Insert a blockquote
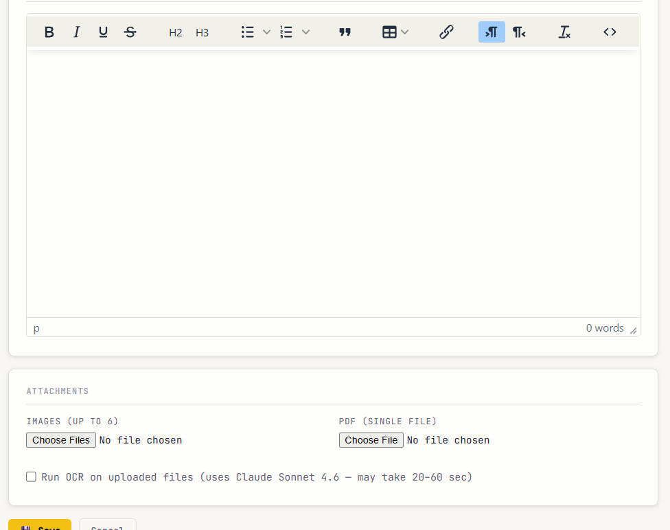 tap(345, 32)
